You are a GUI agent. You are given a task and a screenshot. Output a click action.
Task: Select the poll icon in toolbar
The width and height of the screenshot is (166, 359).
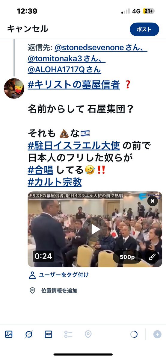click(68, 334)
